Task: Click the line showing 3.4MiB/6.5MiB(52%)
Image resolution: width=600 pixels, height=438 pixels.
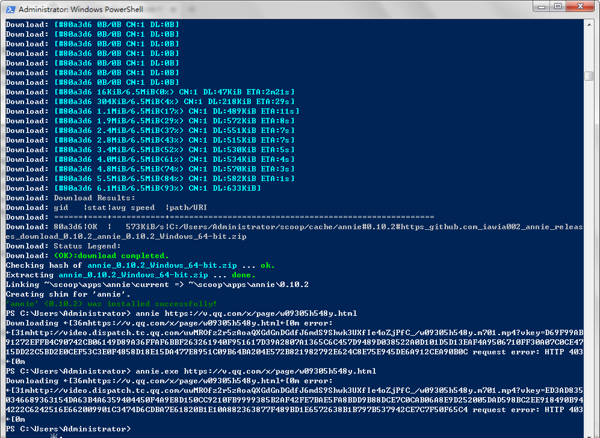Action: [150, 150]
